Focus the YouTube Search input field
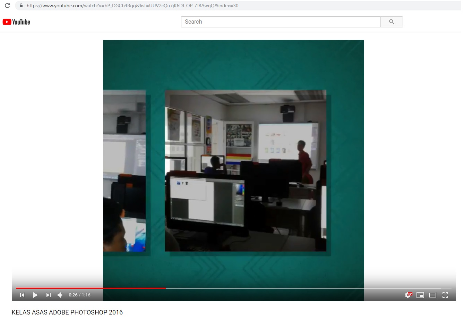The width and height of the screenshot is (464, 319). pos(281,22)
